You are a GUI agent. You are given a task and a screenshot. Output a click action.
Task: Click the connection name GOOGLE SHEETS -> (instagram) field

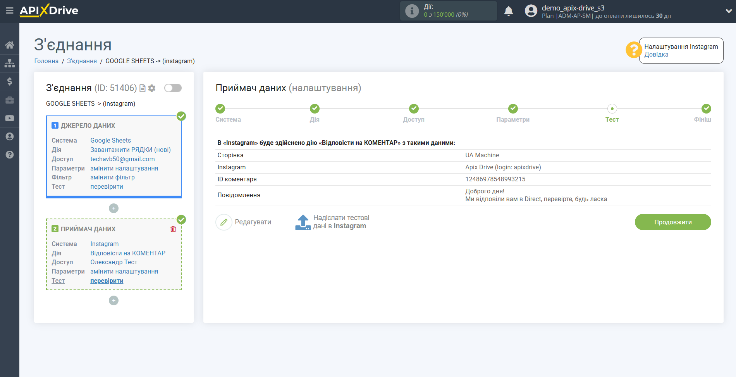click(113, 103)
